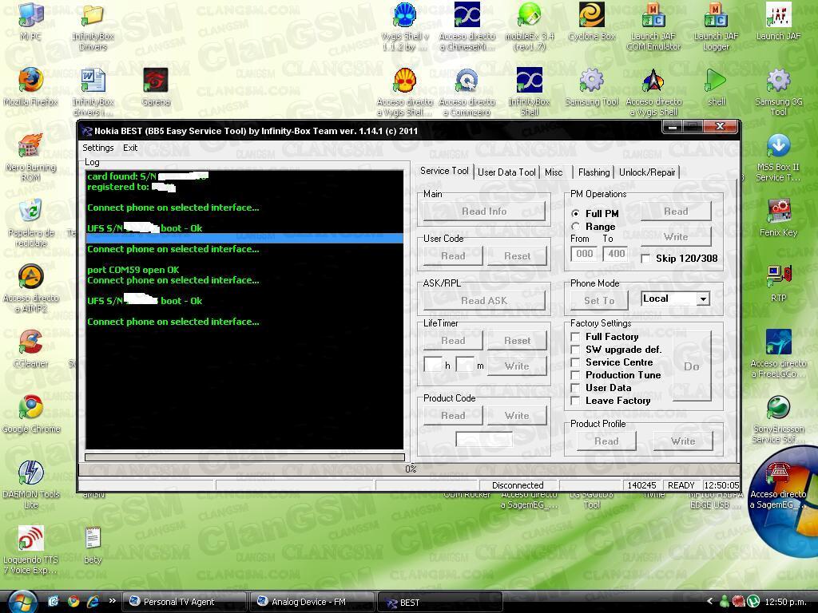Check the Service Centre option
Image resolution: width=818 pixels, height=613 pixels.
pos(575,362)
